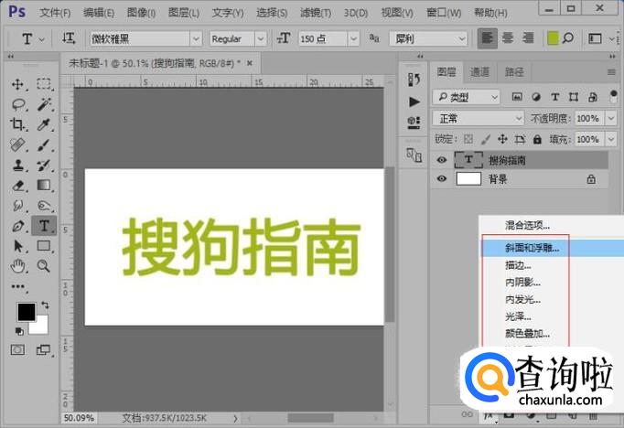Select the Eraser tool

17,186
